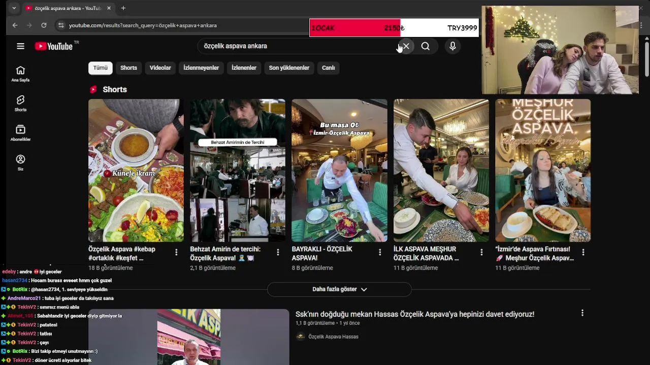
Task: Go back in the browser
Action: (x=15, y=25)
